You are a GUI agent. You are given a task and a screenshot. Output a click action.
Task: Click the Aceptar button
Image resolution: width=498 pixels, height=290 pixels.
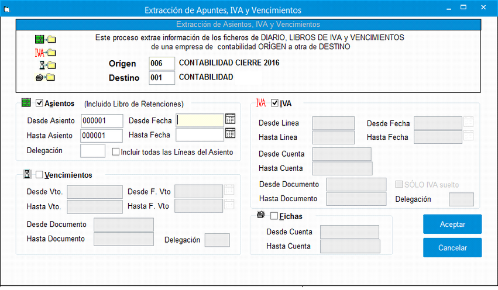[x=452, y=225]
